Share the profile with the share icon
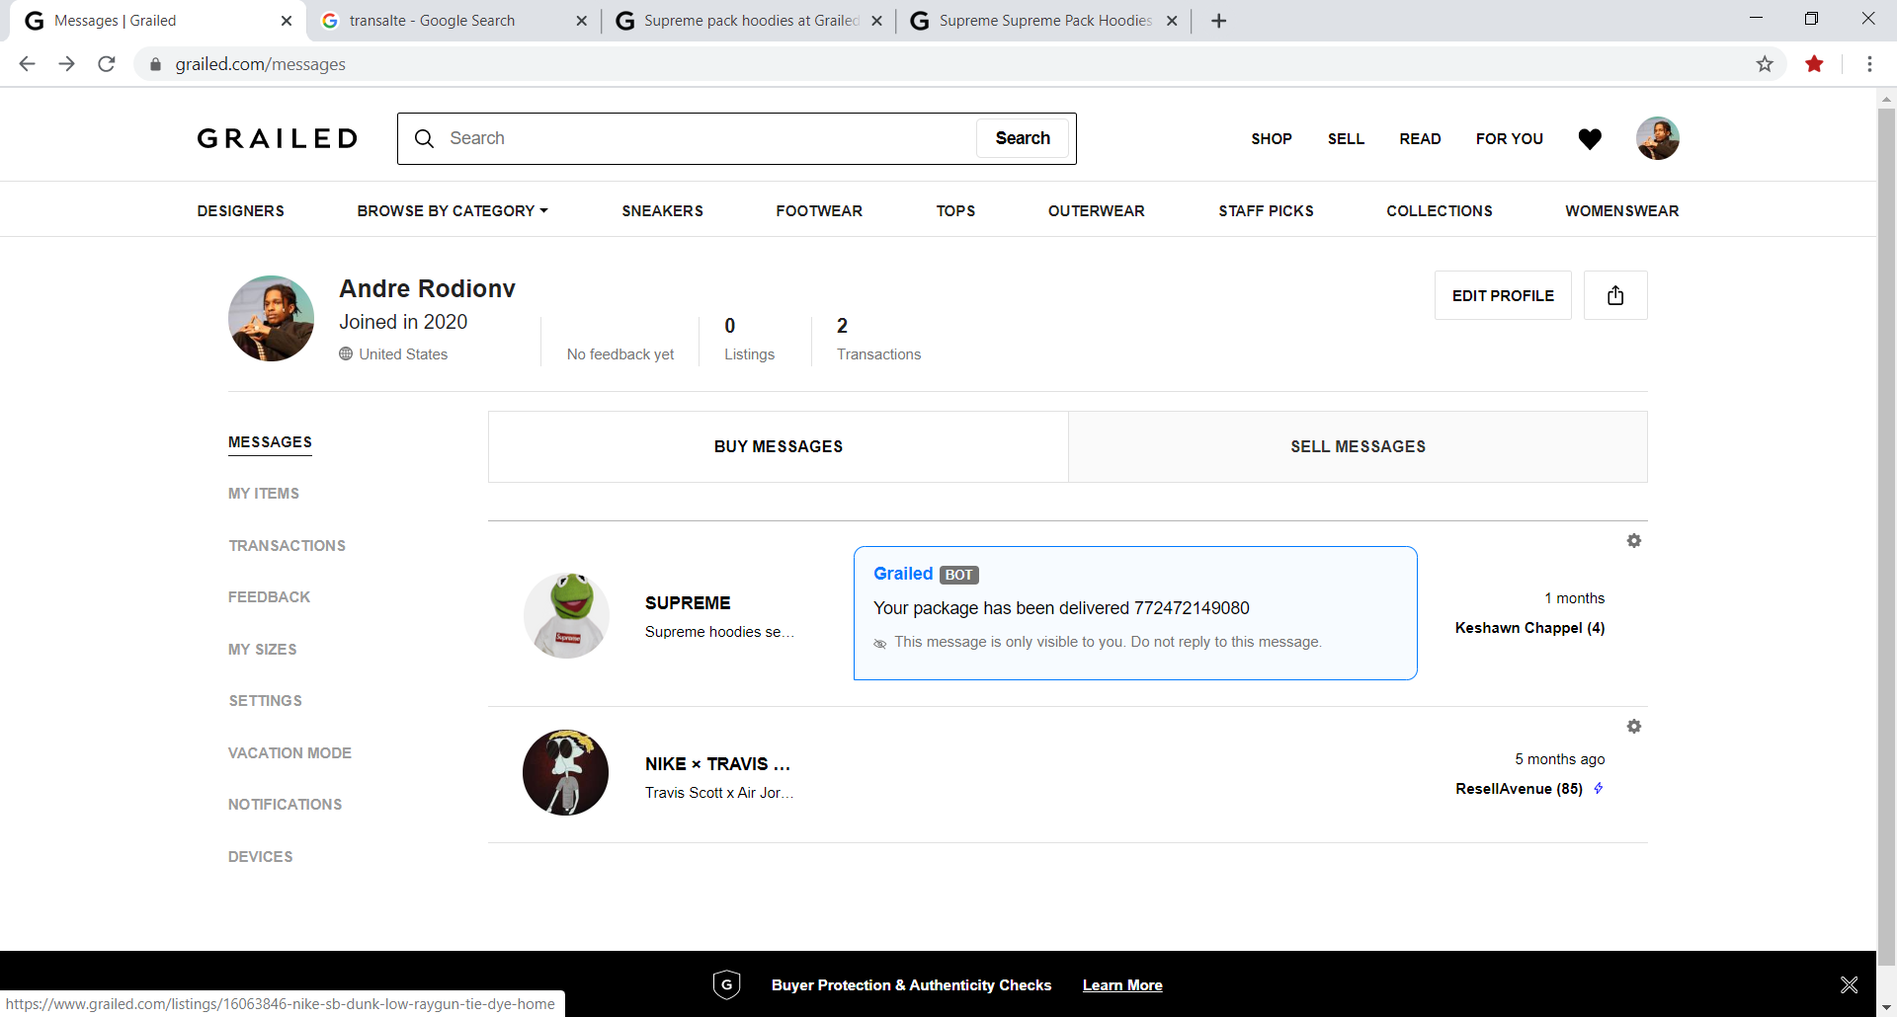Viewport: 1897px width, 1017px height. pyautogui.click(x=1615, y=295)
